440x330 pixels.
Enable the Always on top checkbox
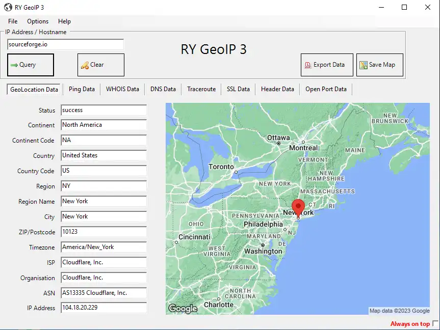point(435,323)
